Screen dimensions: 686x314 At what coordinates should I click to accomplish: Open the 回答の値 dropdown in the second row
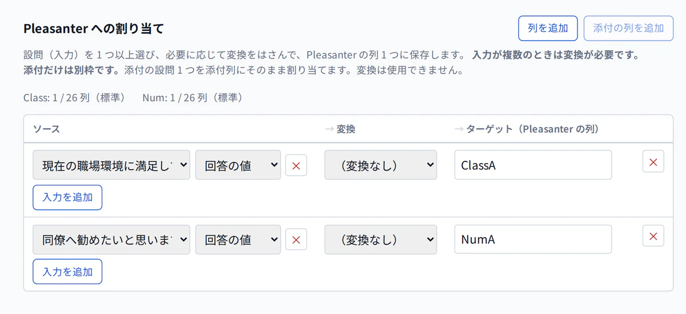click(x=238, y=240)
